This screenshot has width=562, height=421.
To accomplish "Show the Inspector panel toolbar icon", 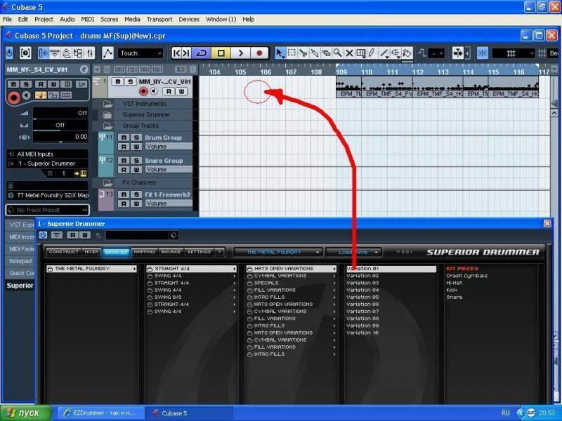I will 43,53.
